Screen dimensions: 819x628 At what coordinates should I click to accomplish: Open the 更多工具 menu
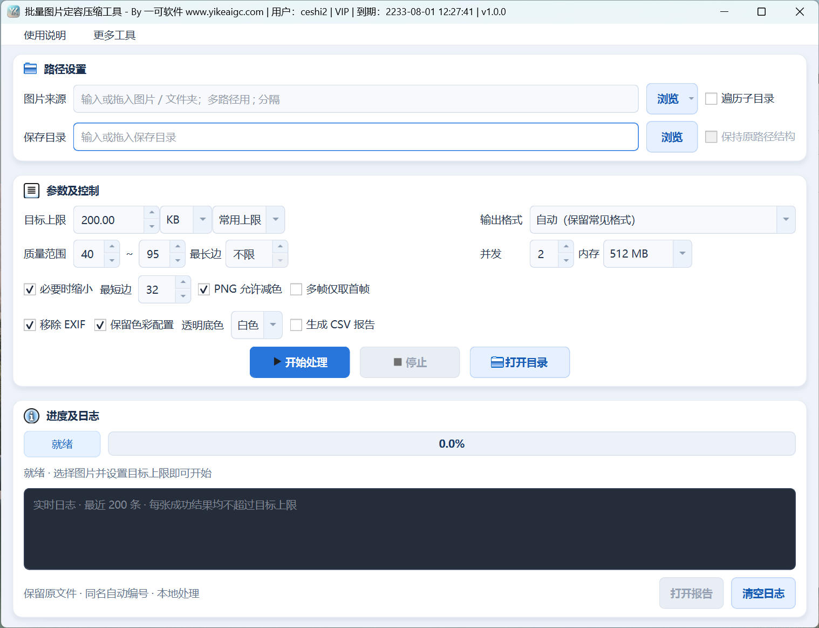tap(114, 35)
